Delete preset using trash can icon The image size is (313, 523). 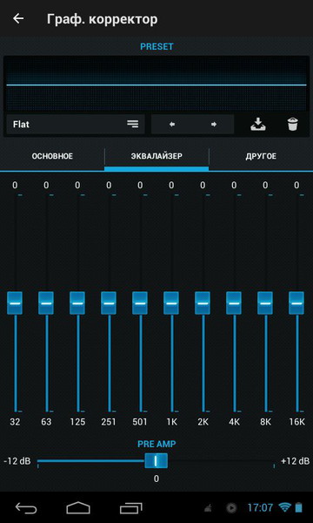click(x=293, y=125)
